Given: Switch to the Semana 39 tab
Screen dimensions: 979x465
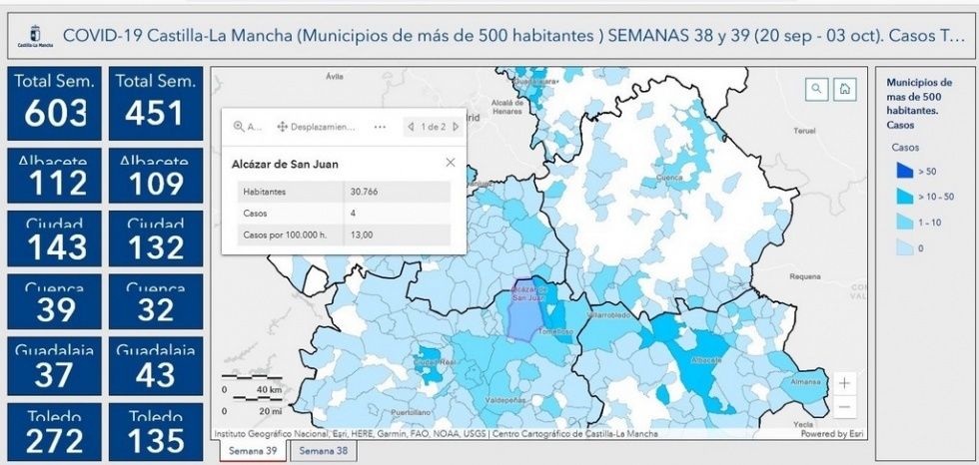Looking at the screenshot, I should (253, 451).
